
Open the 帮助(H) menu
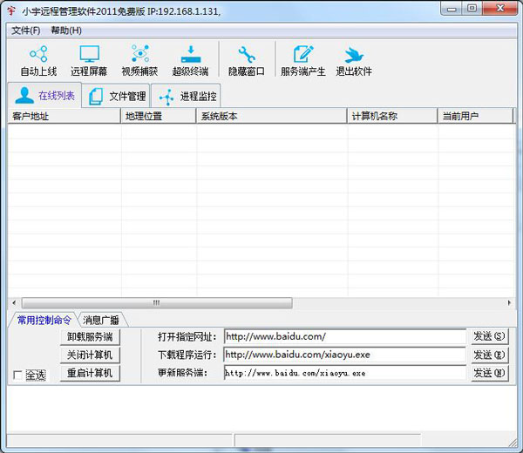click(66, 30)
